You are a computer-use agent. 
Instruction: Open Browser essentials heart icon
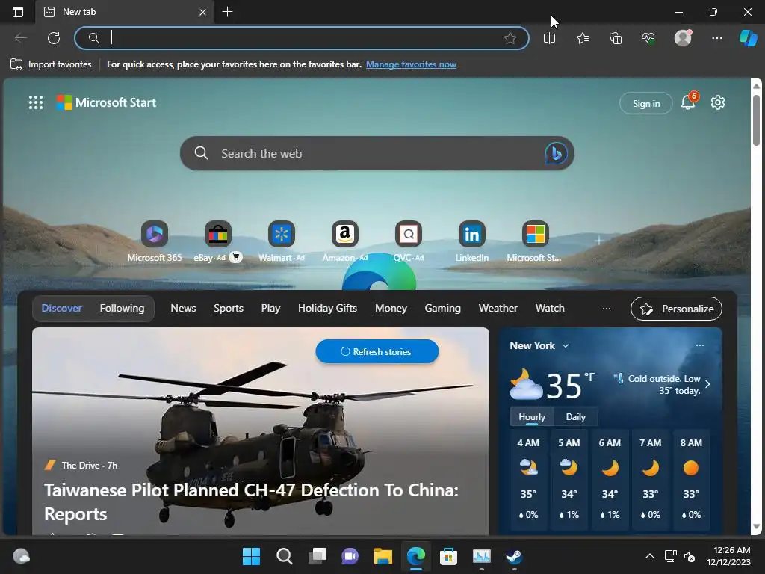[x=648, y=38]
